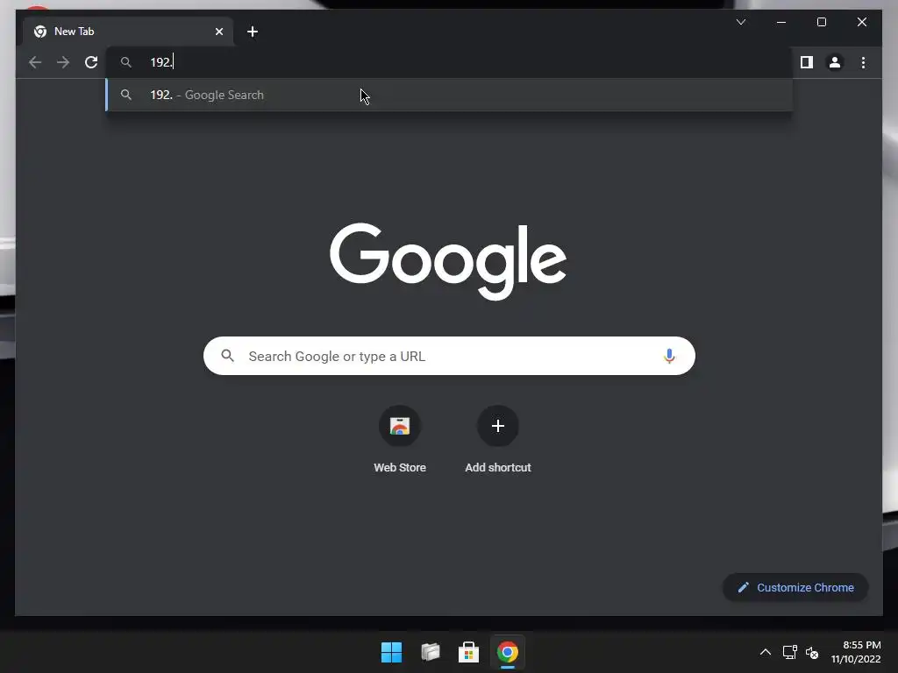Click the forward navigation arrow
The width and height of the screenshot is (898, 673).
pos(63,62)
